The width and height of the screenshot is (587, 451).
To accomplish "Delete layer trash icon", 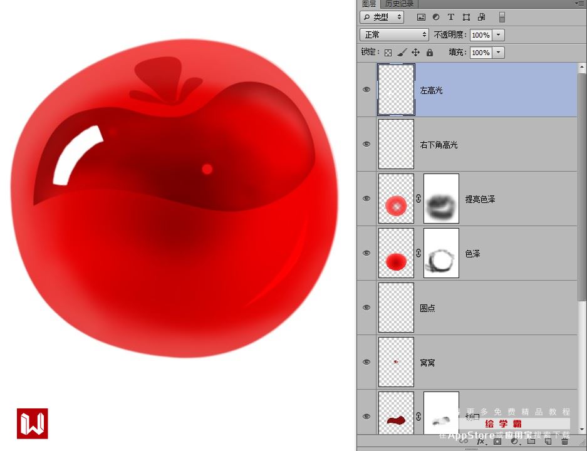I will tap(565, 441).
